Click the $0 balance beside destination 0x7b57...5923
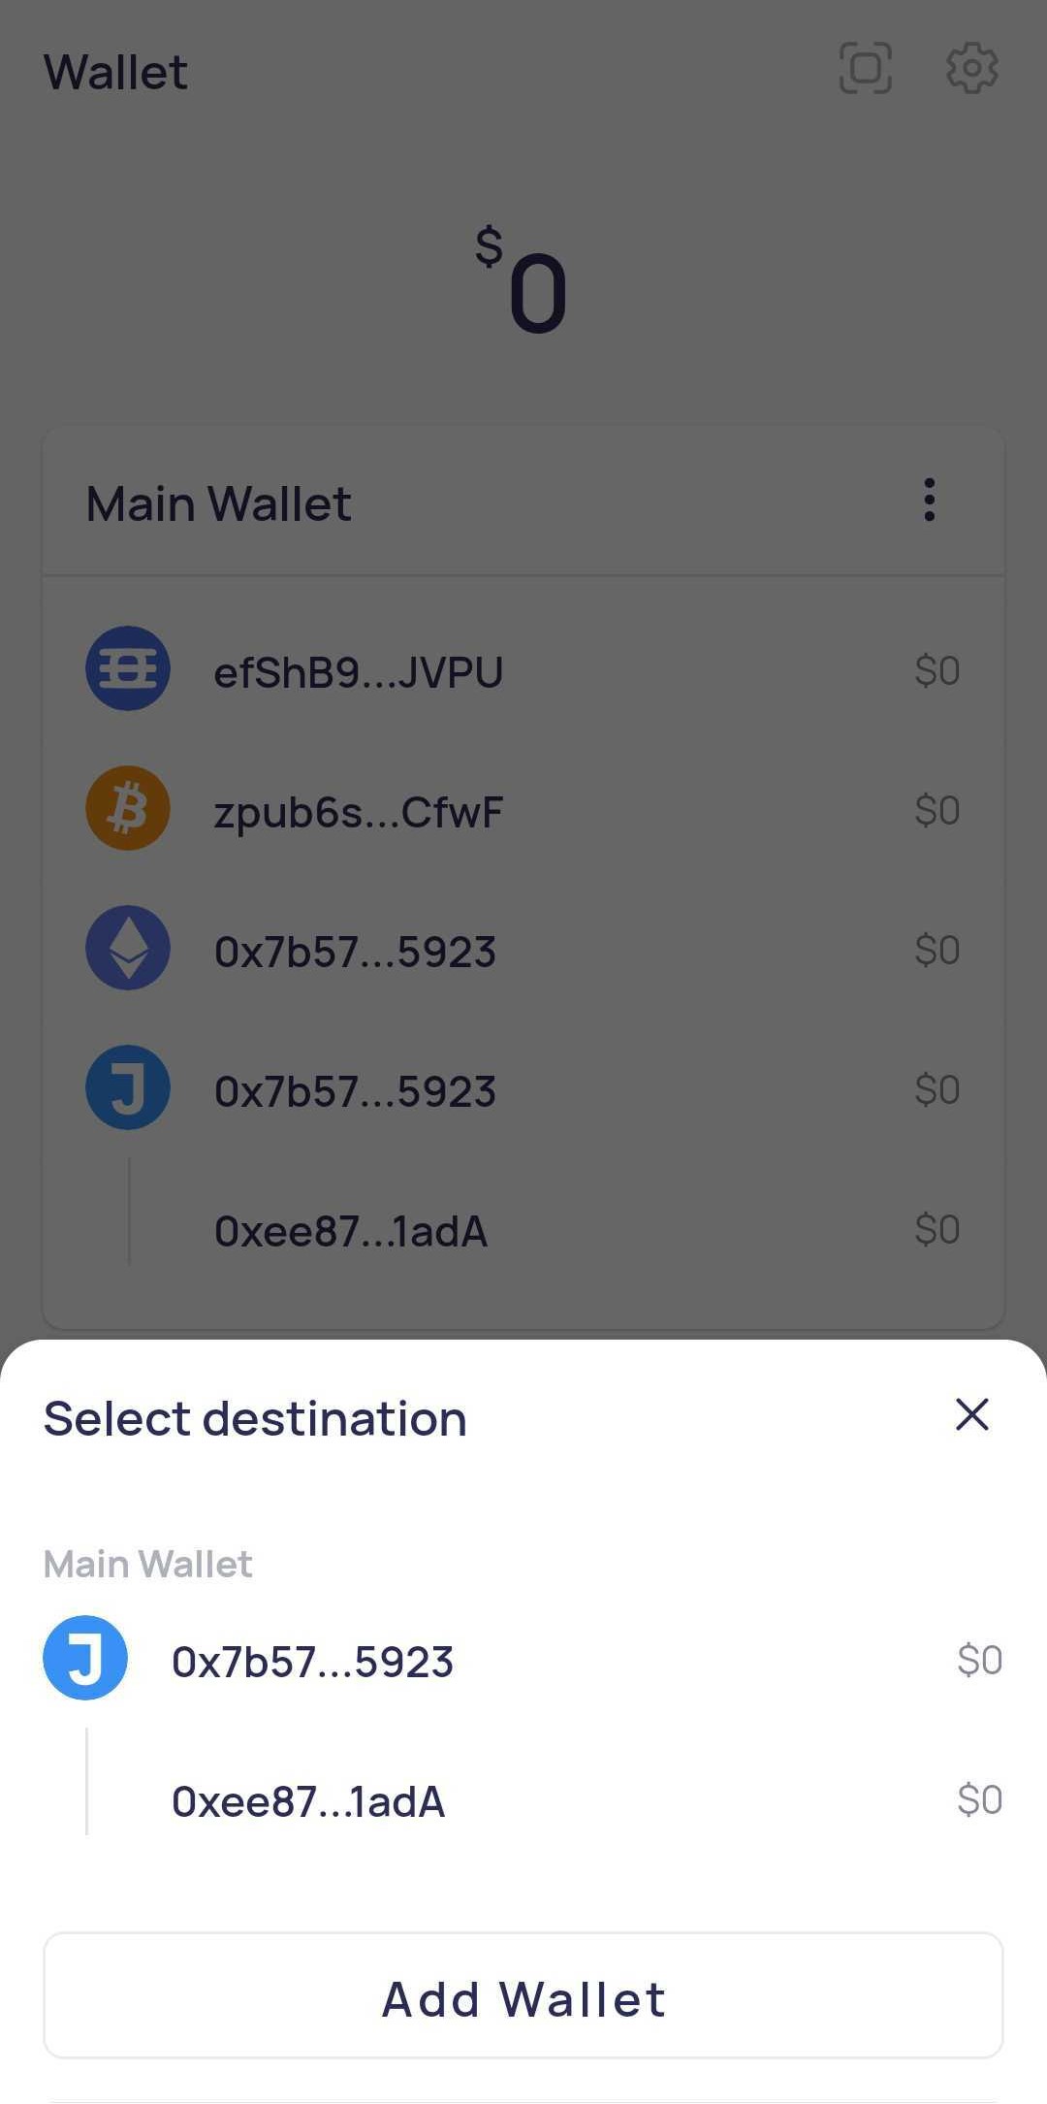The height and width of the screenshot is (2104, 1047). tap(979, 1660)
